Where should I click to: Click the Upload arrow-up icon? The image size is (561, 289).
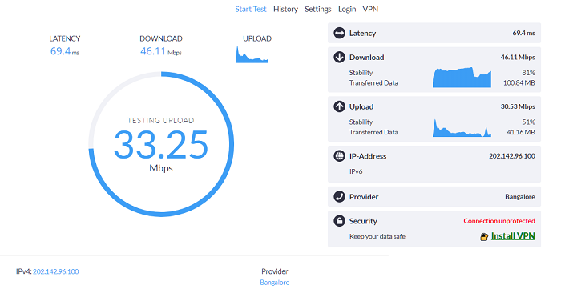[339, 106]
